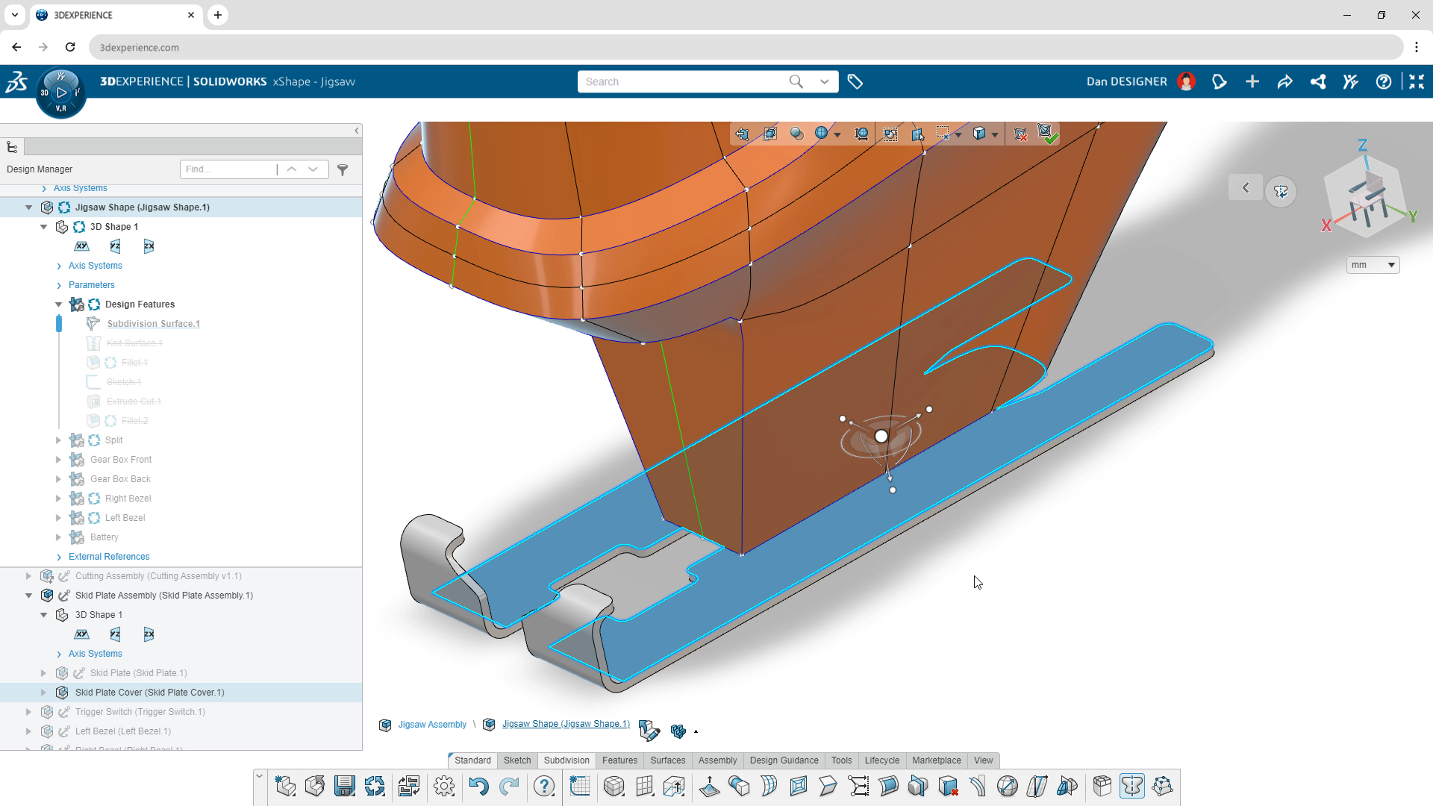Select the Features tab in bottom ribbon
The width and height of the screenshot is (1433, 806).
[618, 760]
